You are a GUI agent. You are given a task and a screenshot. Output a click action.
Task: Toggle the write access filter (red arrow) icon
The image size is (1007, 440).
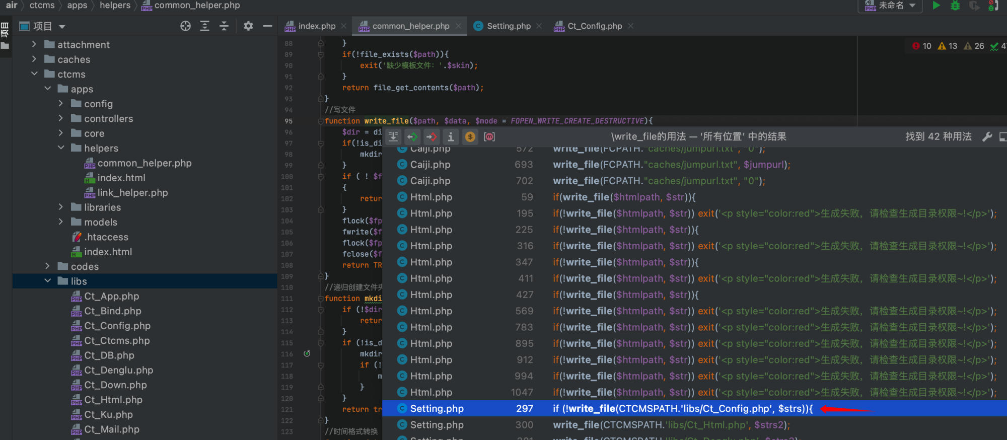431,136
